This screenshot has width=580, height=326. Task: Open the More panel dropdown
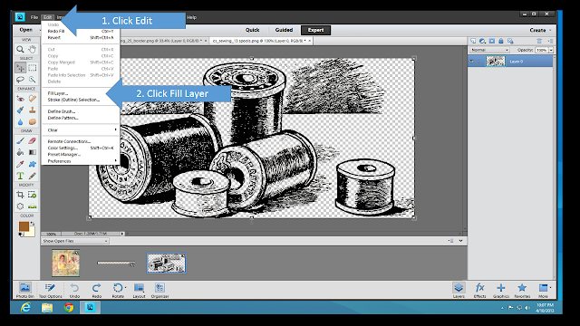coord(544,290)
